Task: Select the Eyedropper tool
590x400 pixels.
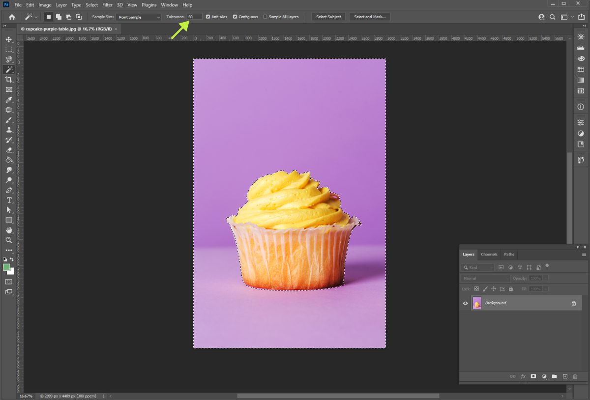Action: 9,100
